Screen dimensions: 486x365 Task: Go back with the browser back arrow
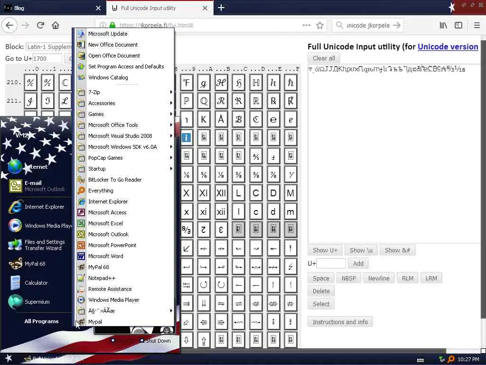coord(9,25)
